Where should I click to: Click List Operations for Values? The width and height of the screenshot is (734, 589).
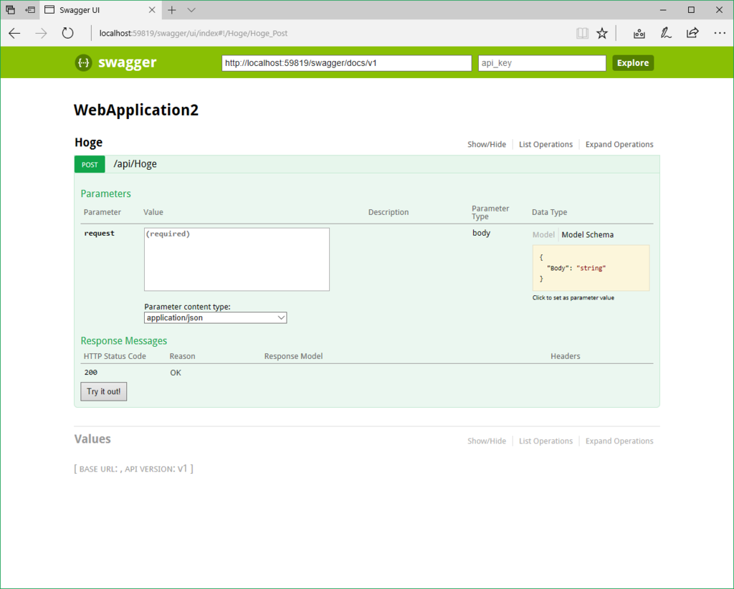pyautogui.click(x=545, y=441)
